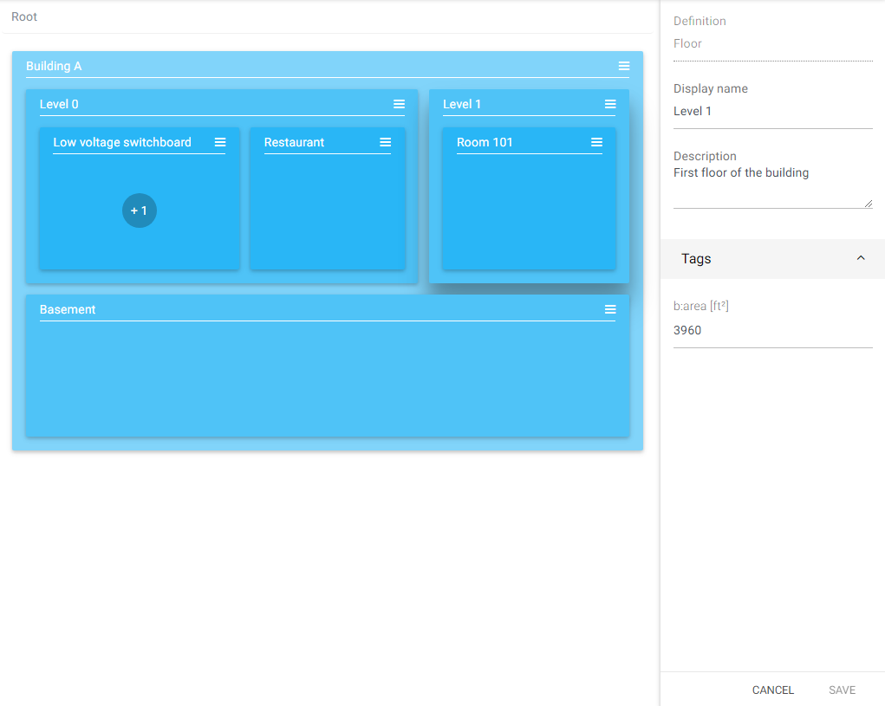885x706 pixels.
Task: Collapse the Tags section chevron
Action: click(861, 259)
